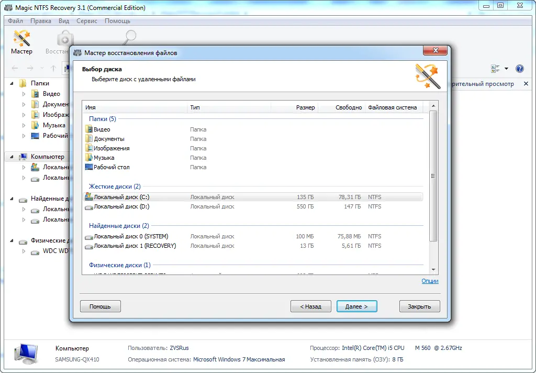536x373 pixels.
Task: Go up one level with the up arrow
Action: [53, 68]
